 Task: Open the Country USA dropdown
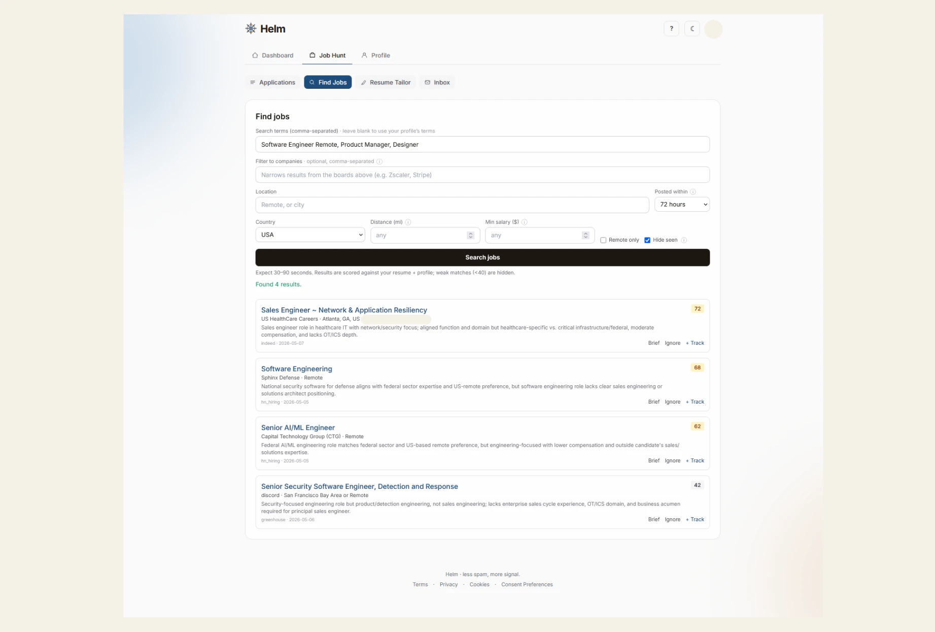click(x=310, y=235)
